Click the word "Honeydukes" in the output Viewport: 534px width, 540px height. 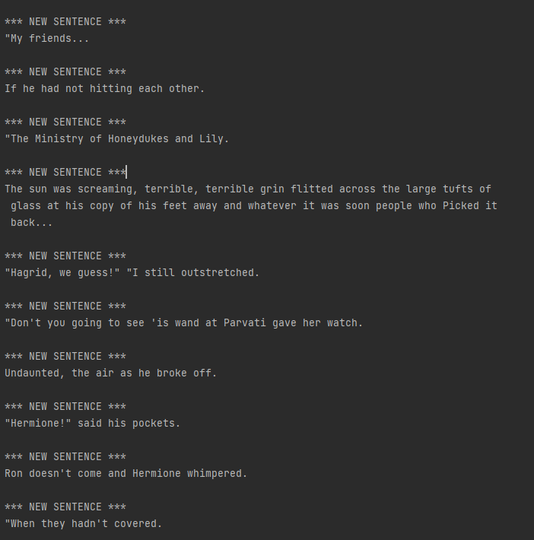pyautogui.click(x=138, y=138)
